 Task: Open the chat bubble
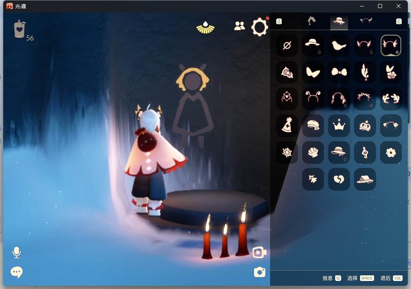coord(16,272)
